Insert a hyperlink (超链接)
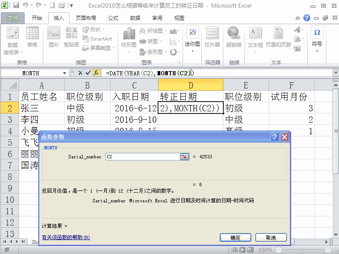 coord(234,37)
